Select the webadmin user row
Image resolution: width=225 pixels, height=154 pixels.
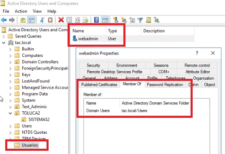point(132,39)
